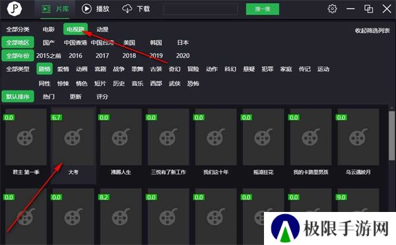Image resolution: width=396 pixels, height=245 pixels.
Task: Select the 历史 genre
Action: pos(119,83)
